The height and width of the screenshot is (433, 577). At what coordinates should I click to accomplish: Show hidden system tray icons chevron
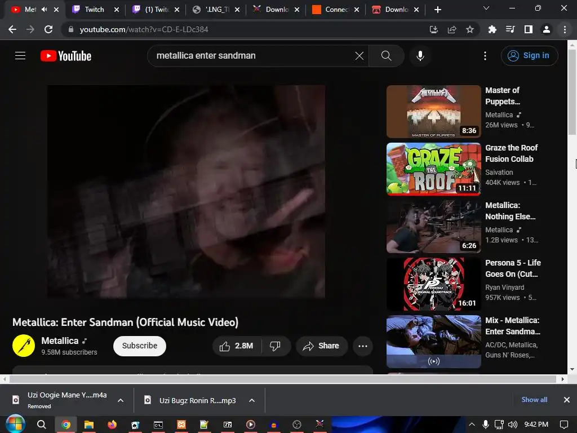472,425
